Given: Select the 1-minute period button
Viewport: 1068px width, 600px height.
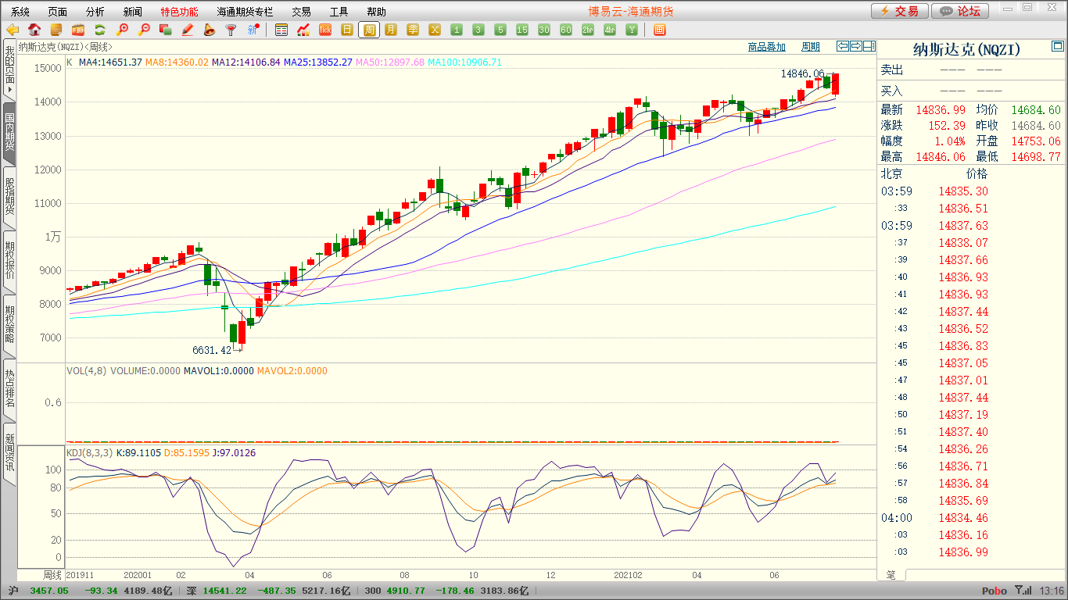Looking at the screenshot, I should point(457,30).
